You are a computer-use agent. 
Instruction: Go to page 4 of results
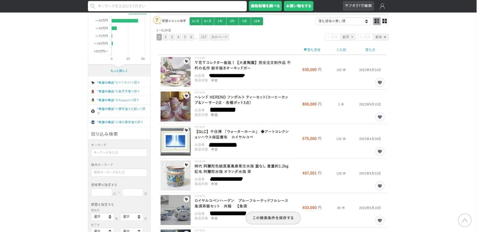coord(178,37)
